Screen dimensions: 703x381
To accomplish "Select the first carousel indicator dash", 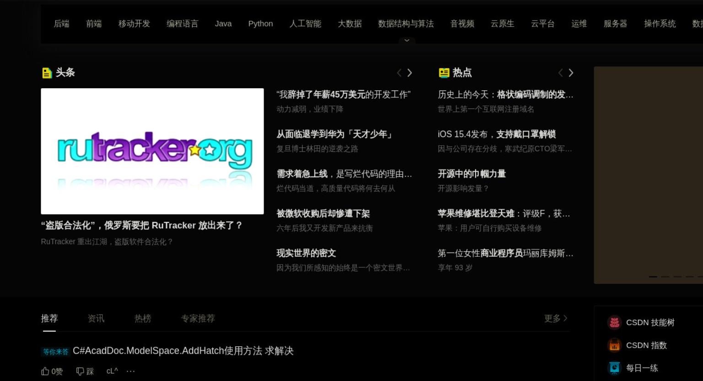I will (x=653, y=277).
